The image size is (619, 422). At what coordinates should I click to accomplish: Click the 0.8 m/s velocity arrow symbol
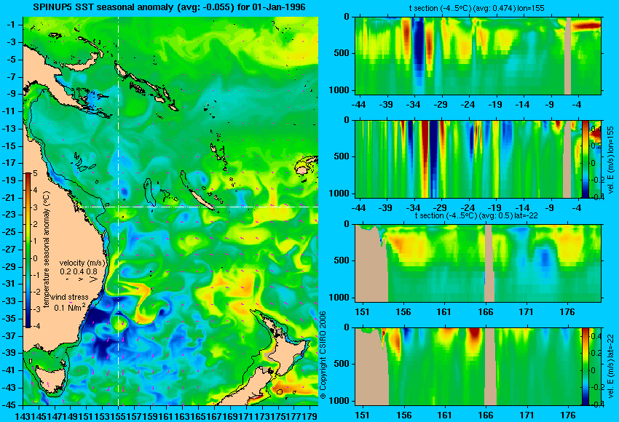click(x=93, y=279)
